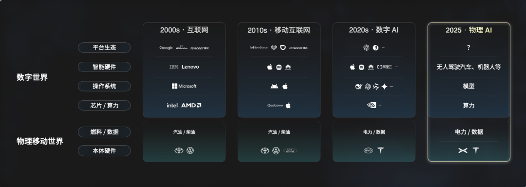This screenshot has width=526, height=187.
Task: Click the 物理移动世界 label
Action: point(40,141)
